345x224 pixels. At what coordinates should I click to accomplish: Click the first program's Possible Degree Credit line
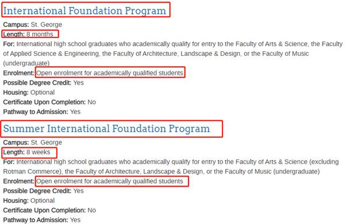(x=43, y=82)
